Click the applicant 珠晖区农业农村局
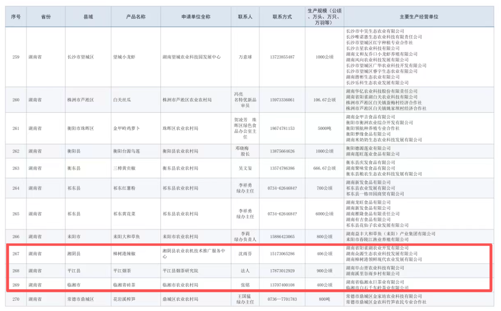 pos(180,128)
